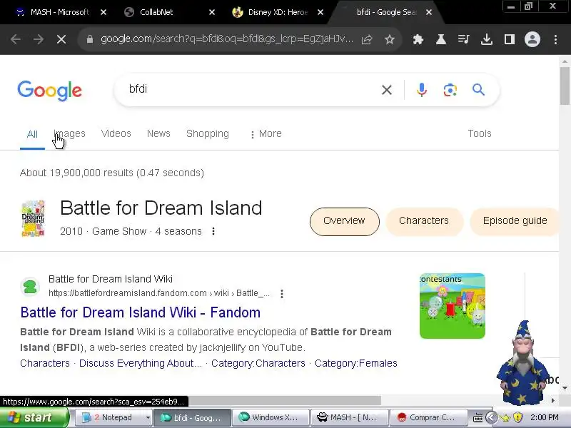This screenshot has height=428, width=571.
Task: Switch to MASH taskbar item
Action: [x=350, y=417]
